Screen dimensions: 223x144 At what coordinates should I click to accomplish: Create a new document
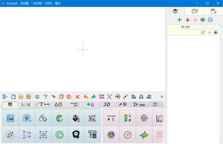pyautogui.click(x=14, y=96)
